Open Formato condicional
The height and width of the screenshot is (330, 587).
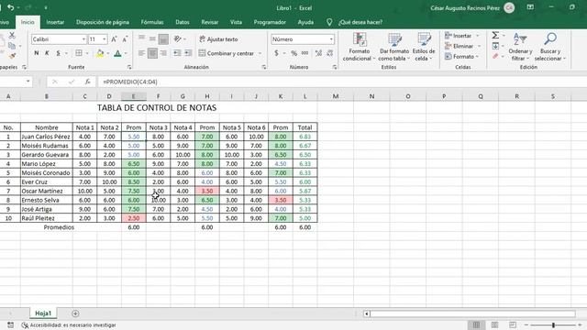point(359,47)
